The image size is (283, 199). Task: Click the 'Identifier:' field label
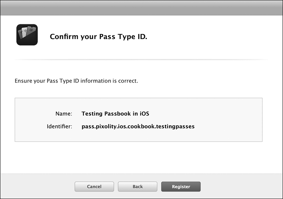(60, 126)
